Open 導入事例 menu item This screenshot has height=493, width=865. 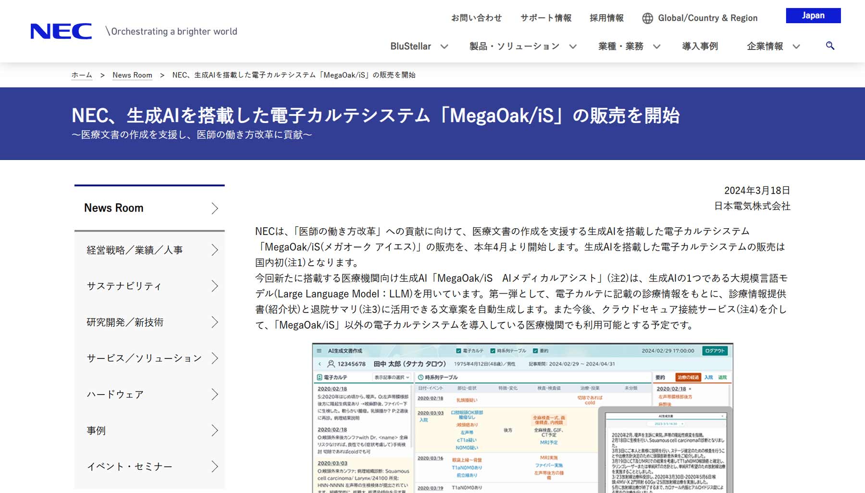click(700, 46)
